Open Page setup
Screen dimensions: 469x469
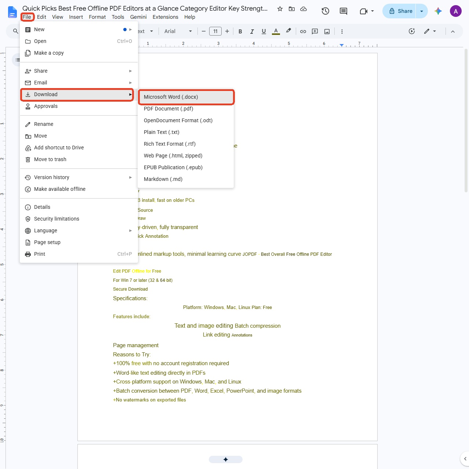(x=79, y=242)
